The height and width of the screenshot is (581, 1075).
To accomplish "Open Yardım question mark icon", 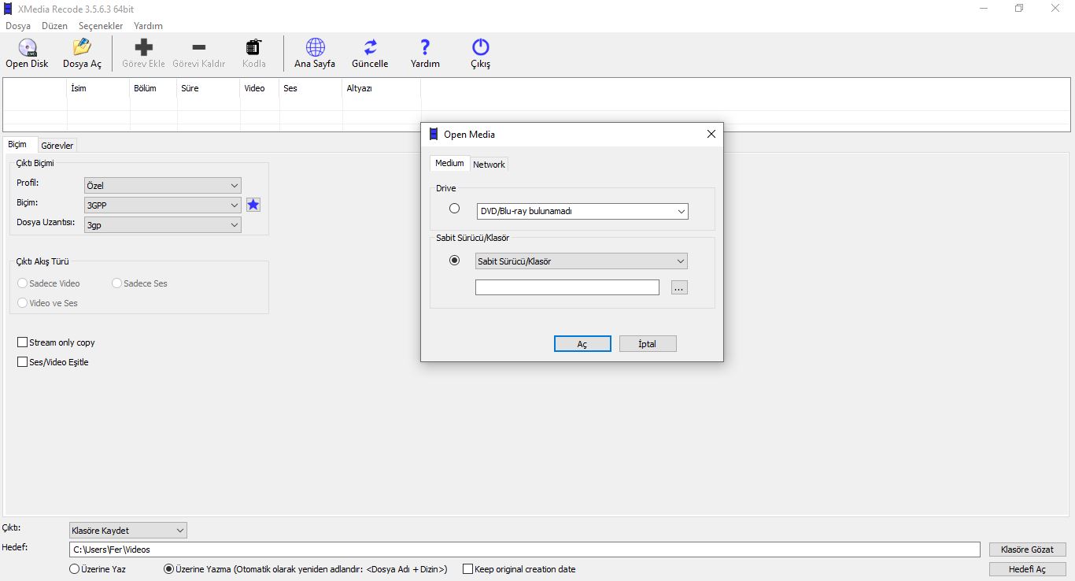I will click(x=425, y=48).
